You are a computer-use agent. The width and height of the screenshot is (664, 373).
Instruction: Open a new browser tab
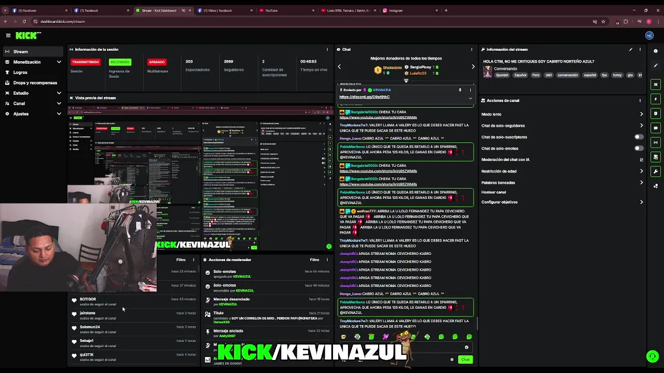click(446, 10)
